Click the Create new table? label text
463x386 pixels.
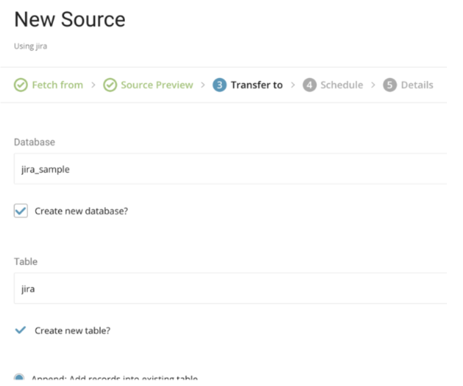(72, 331)
